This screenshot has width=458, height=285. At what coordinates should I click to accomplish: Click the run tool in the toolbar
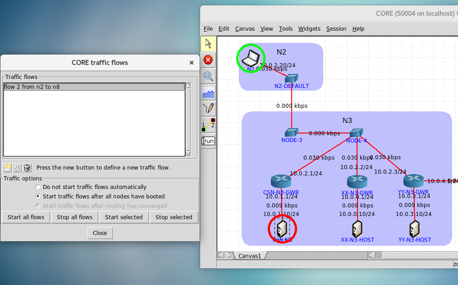click(x=208, y=141)
